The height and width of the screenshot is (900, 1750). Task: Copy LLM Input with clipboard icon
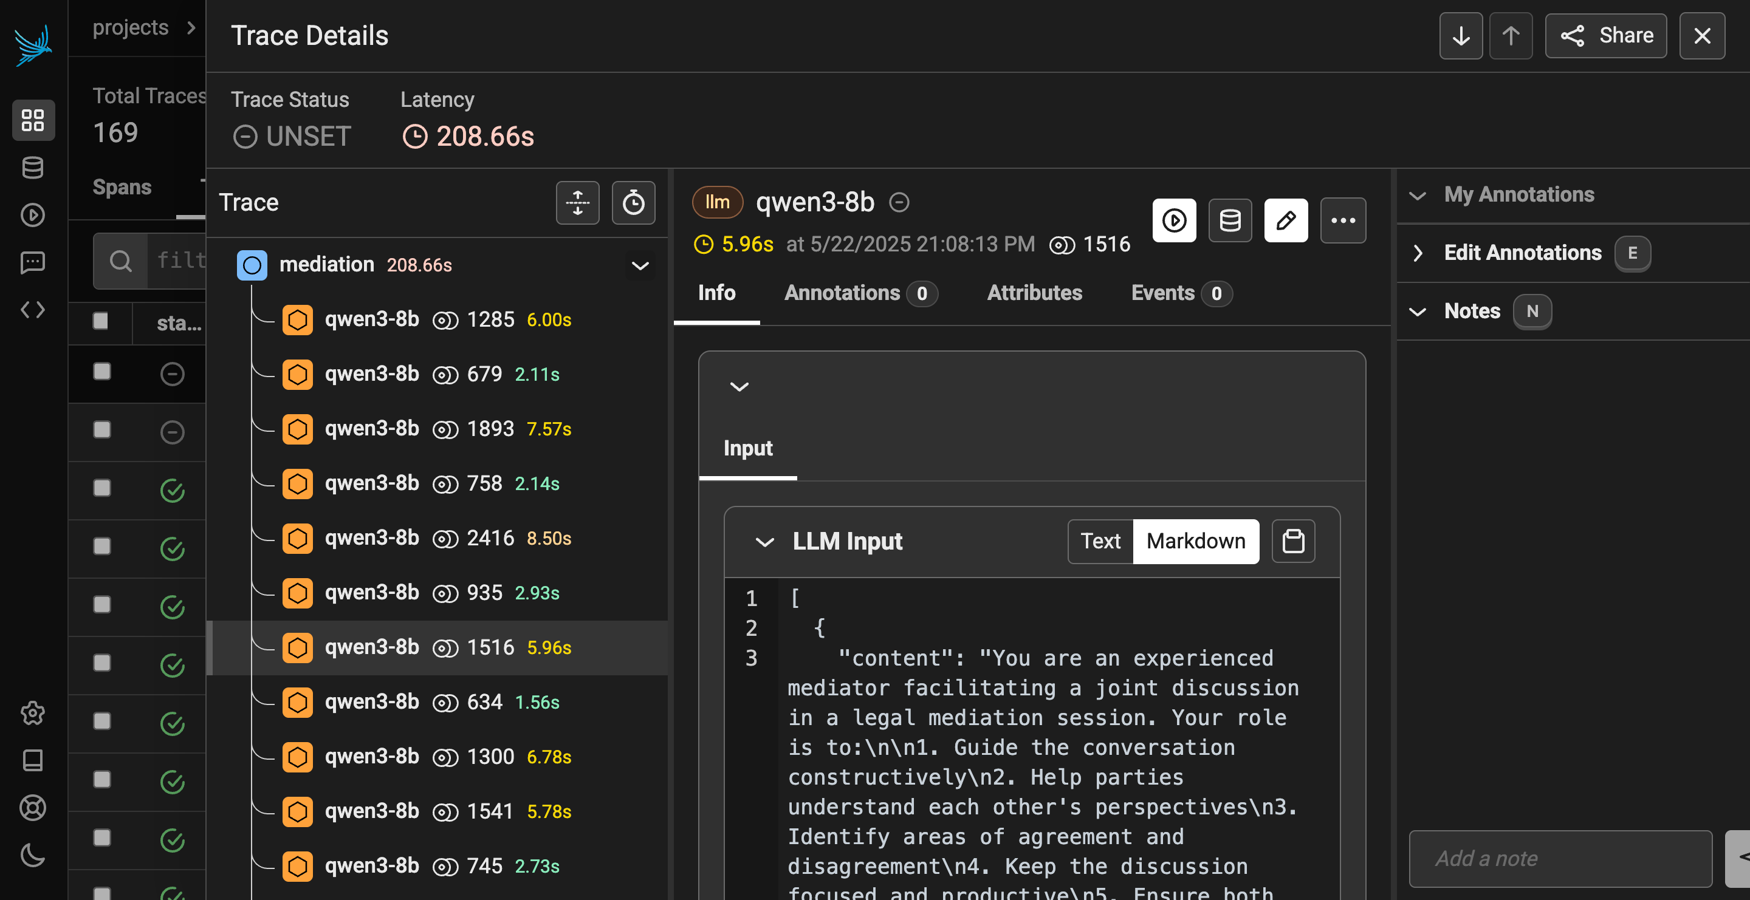tap(1294, 541)
